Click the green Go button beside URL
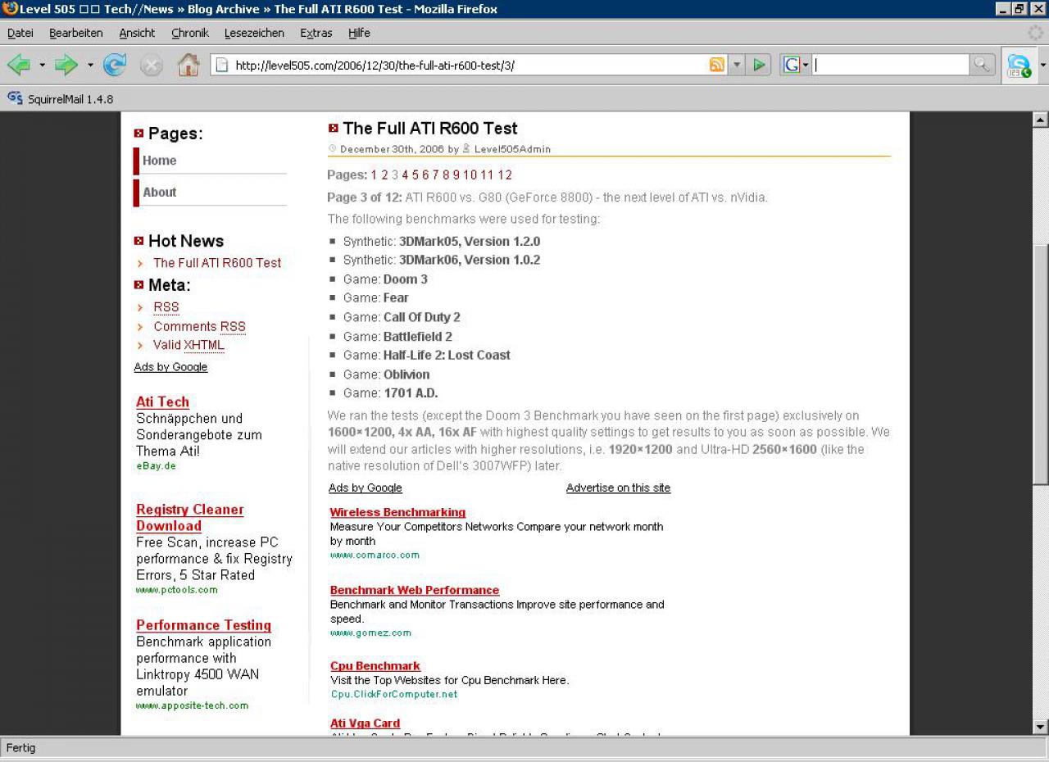 pos(760,65)
